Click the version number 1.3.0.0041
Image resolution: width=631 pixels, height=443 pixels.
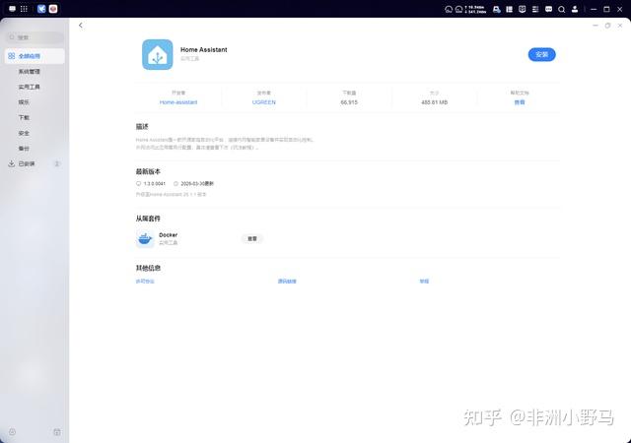pyautogui.click(x=155, y=184)
